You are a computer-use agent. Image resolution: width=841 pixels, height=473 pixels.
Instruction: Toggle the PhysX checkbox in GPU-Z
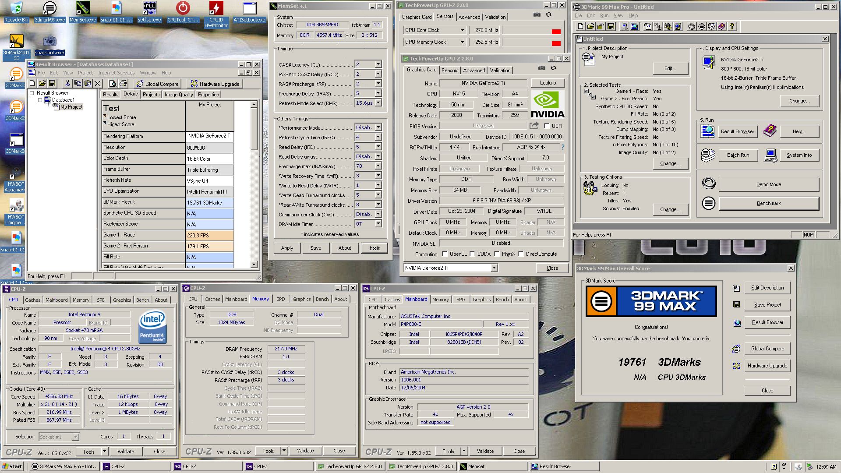497,254
